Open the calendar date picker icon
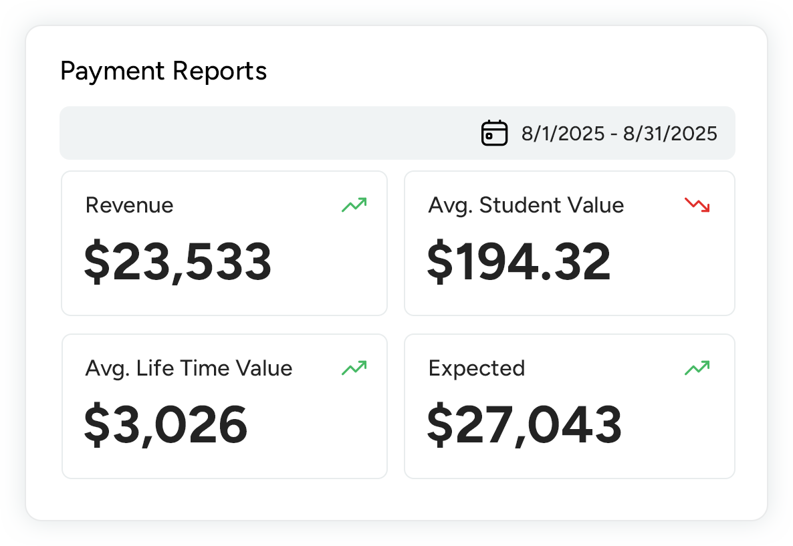 494,133
